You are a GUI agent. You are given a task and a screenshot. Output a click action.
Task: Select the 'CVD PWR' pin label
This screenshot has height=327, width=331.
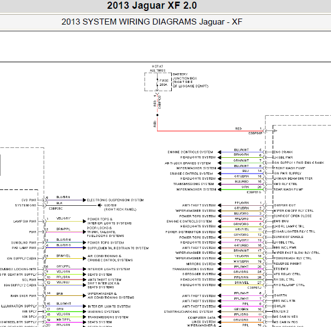pyautogui.click(x=29, y=200)
